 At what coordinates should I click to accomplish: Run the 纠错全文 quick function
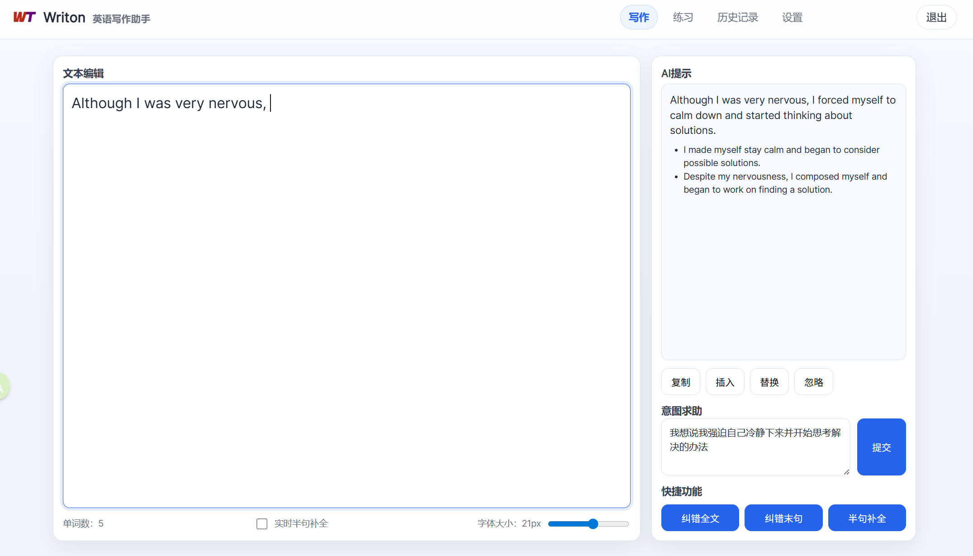click(x=700, y=518)
